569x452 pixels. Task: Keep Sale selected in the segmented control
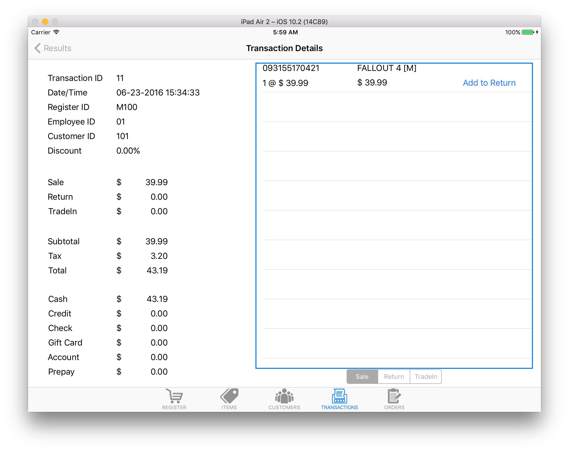[362, 377]
